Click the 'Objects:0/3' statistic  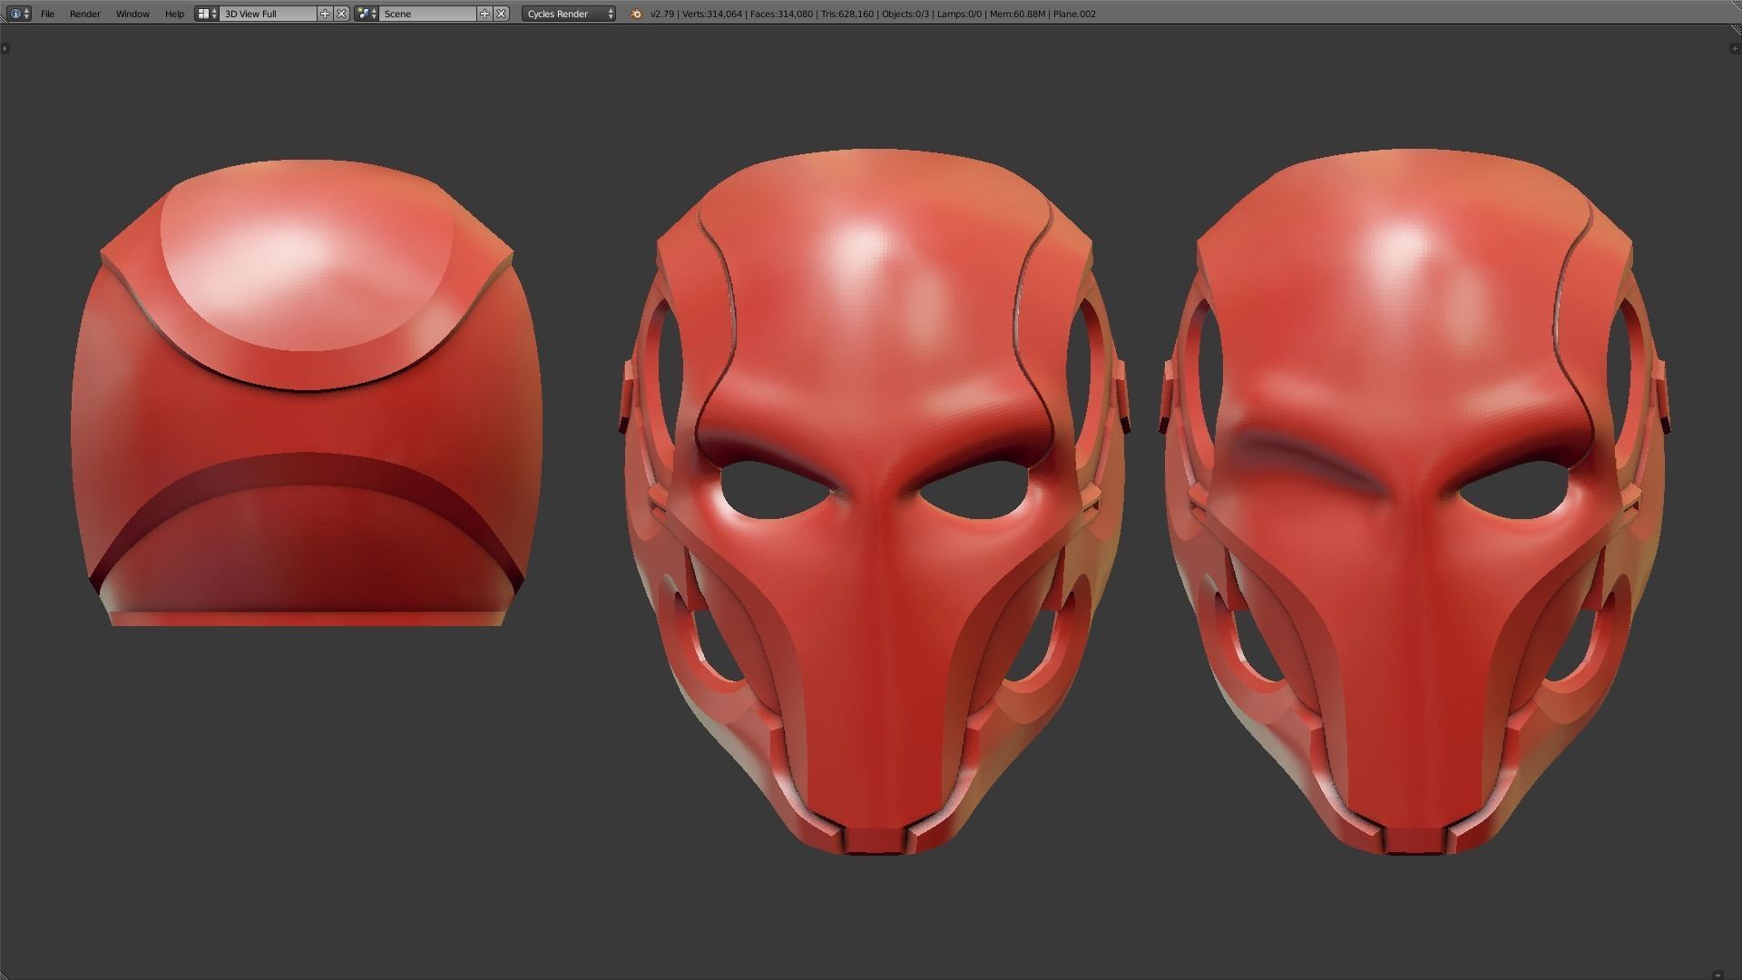(x=905, y=14)
